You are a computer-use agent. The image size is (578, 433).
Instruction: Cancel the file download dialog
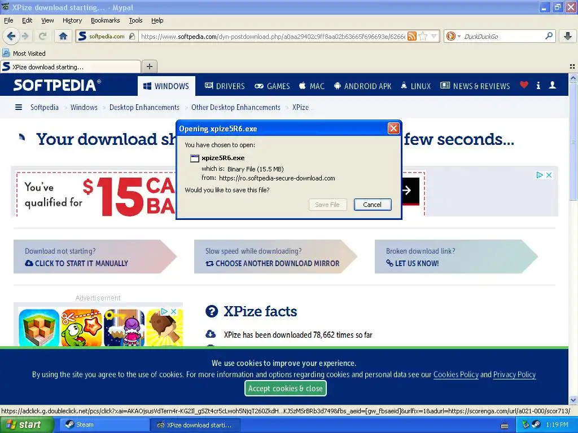(373, 205)
